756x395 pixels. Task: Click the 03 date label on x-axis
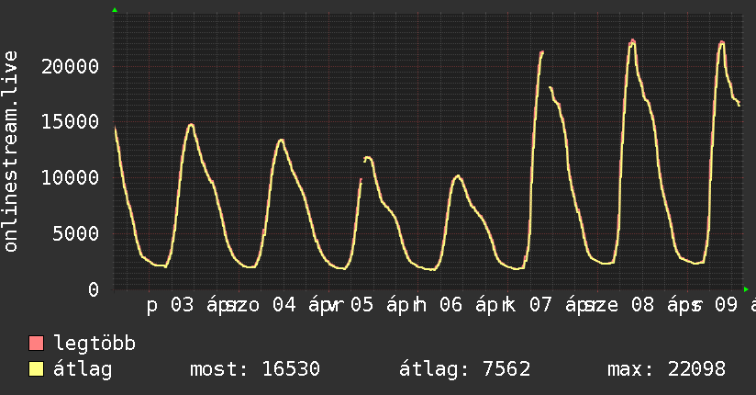183,305
